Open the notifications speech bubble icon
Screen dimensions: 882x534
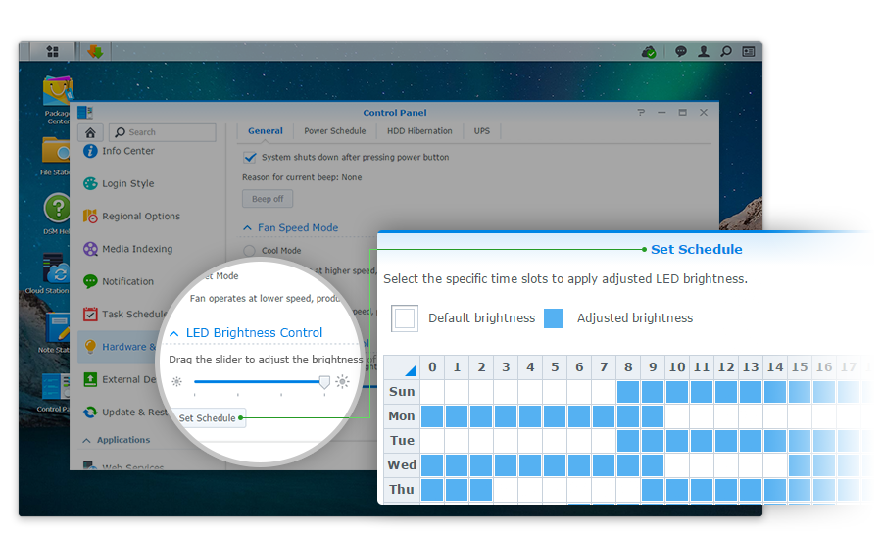pos(680,51)
